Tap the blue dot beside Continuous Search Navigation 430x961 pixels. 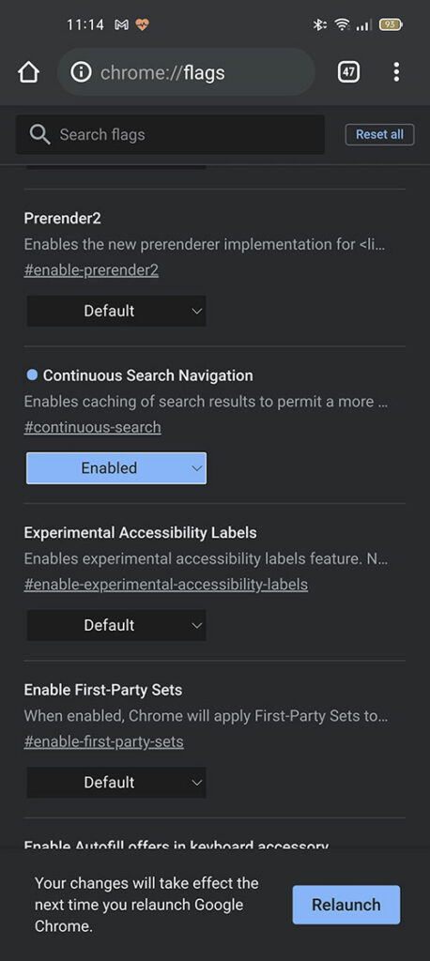(x=32, y=374)
